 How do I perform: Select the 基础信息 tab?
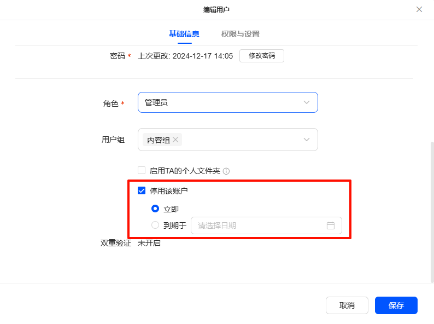click(x=184, y=34)
